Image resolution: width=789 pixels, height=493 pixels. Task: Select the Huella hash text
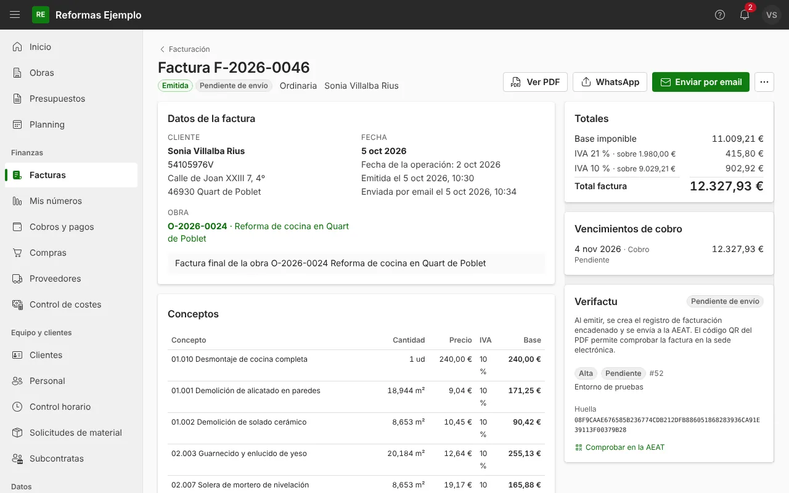click(x=667, y=425)
